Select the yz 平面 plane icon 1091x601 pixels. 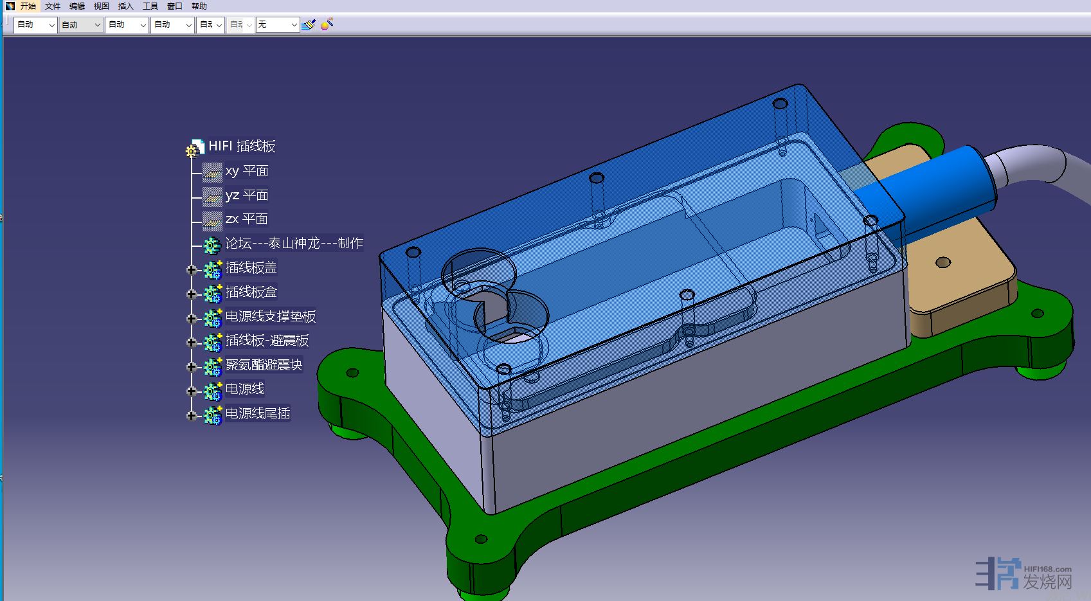(212, 196)
